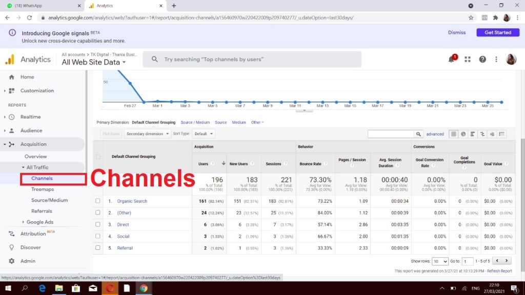525x295 pixels.
Task: Click the table search input field
Action: pos(390,134)
